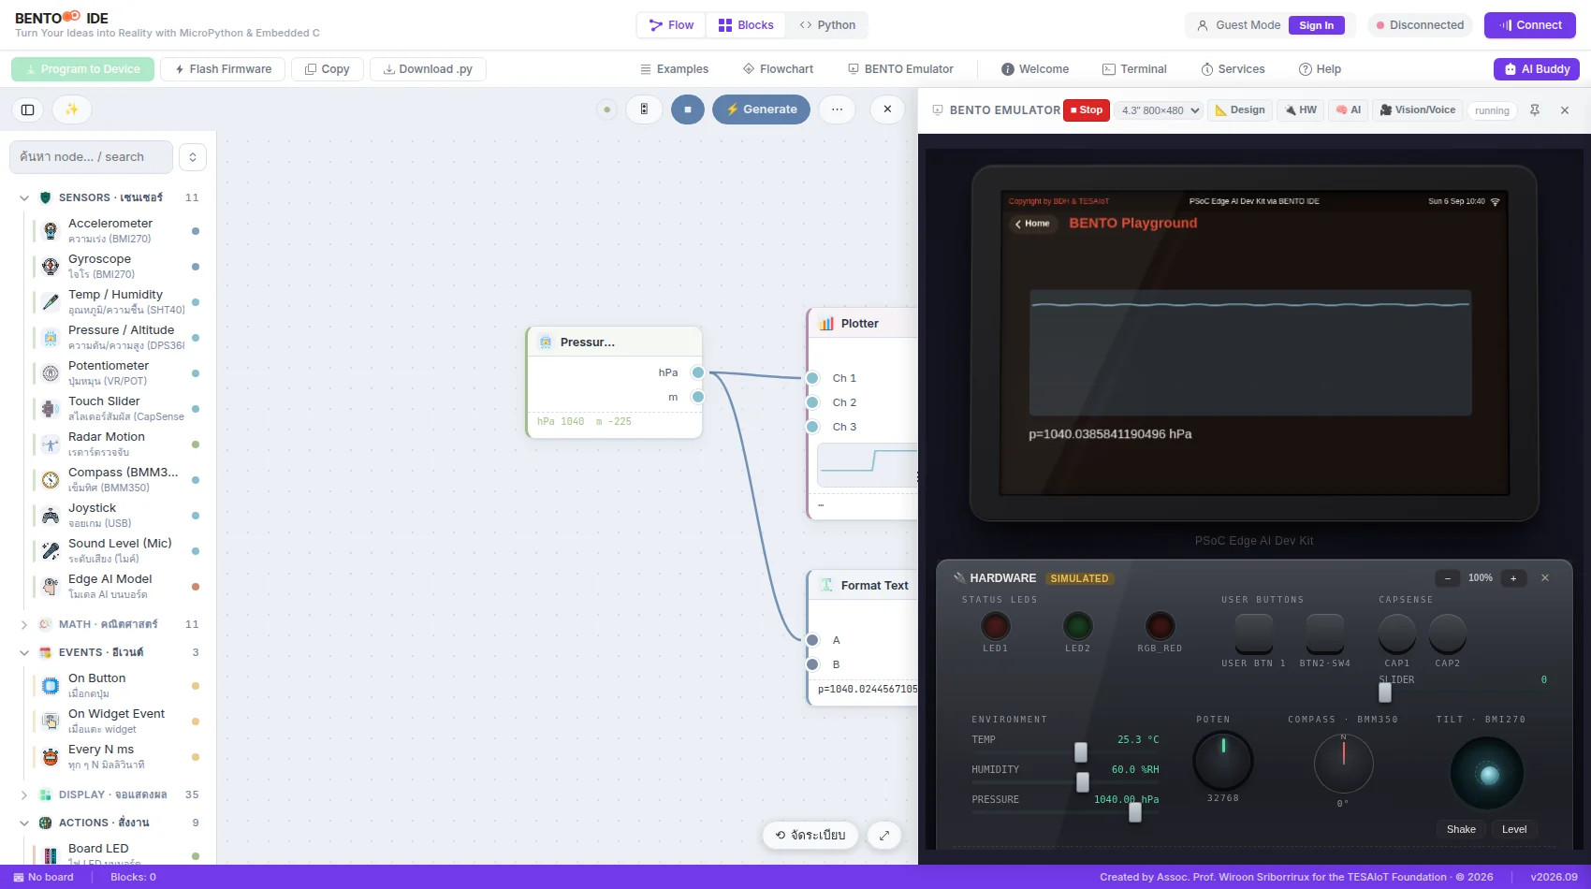Open the three-dots more options menu

[x=837, y=109]
